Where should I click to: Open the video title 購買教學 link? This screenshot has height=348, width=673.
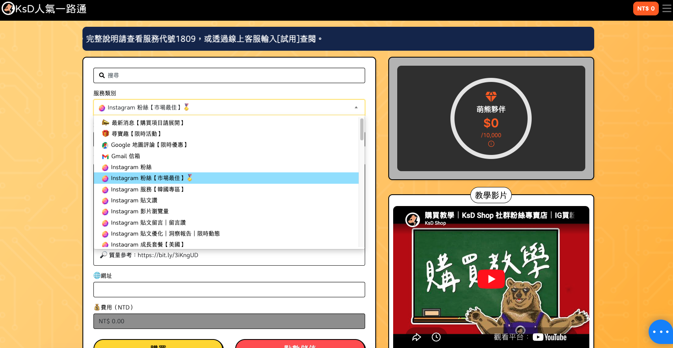tap(499, 215)
